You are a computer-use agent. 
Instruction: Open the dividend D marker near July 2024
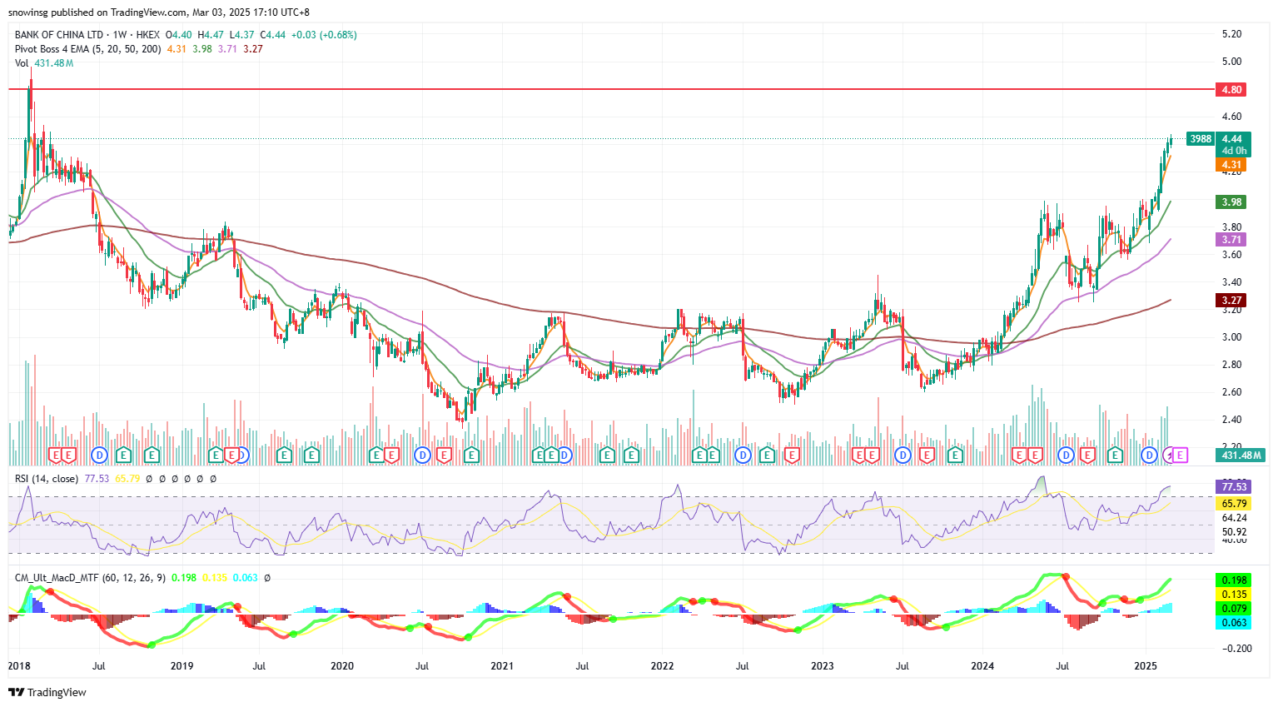pos(1066,455)
